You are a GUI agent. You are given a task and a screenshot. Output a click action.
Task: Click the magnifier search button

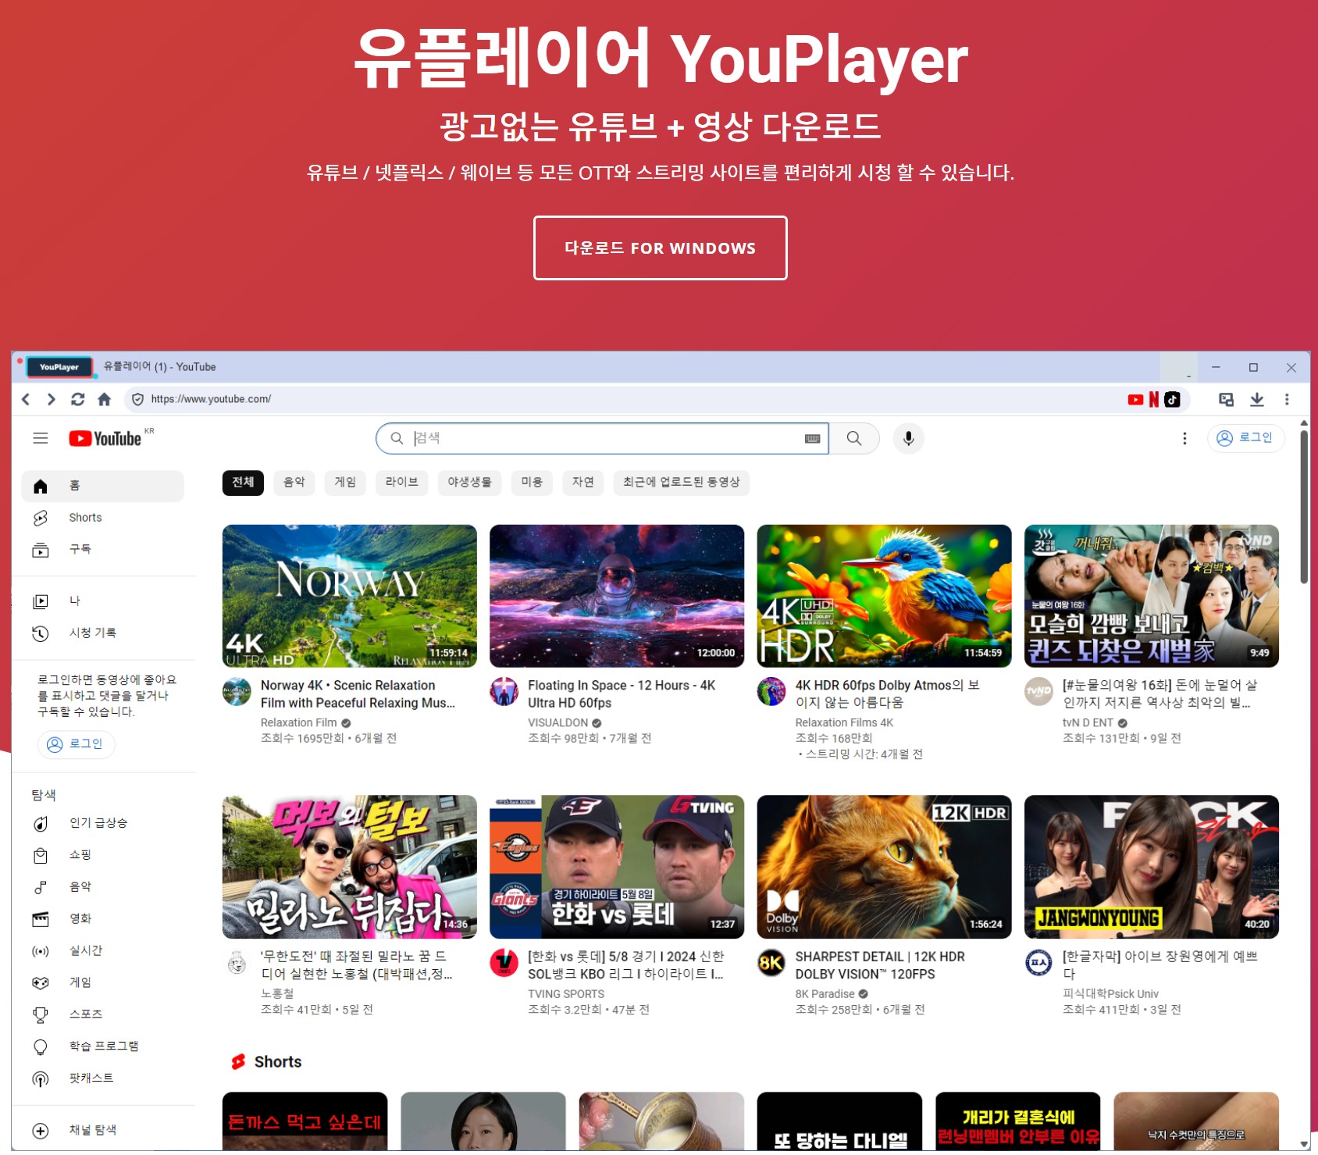tap(854, 438)
